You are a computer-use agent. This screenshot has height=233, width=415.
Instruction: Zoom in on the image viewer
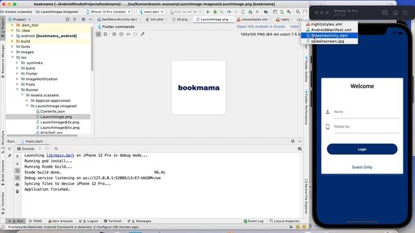pyautogui.click(x=114, y=34)
